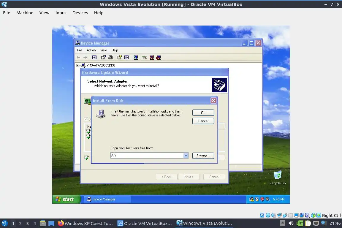
Task: Click OK in Install From Disk dialog
Action: (203, 113)
